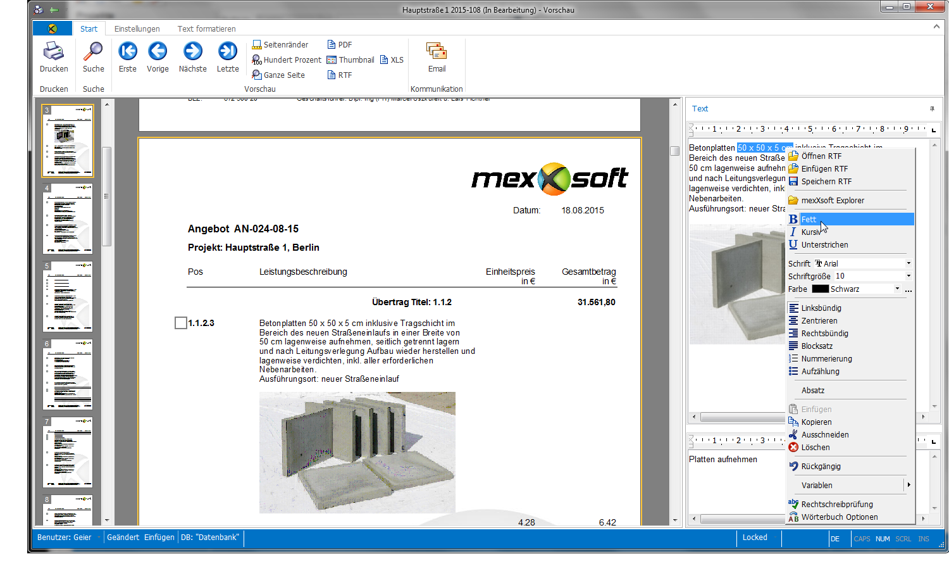
Task: Export the preview as PDF
Action: 340,45
